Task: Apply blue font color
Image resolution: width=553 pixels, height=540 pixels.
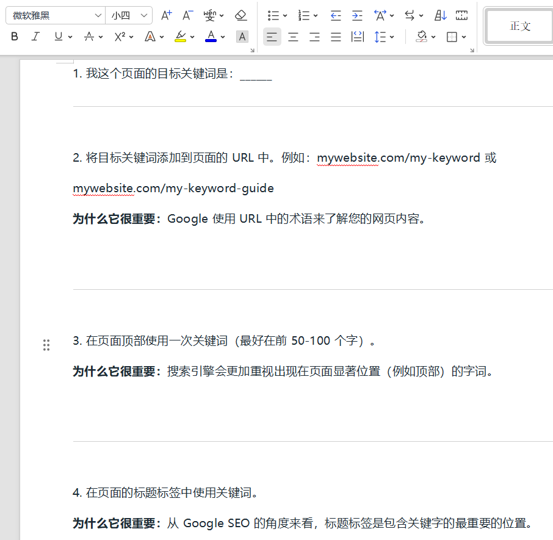Action: point(211,37)
